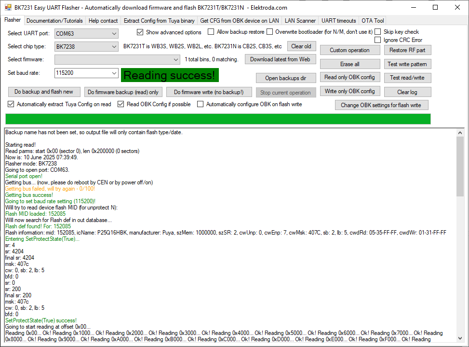Viewport: 469px width, 347px height.
Task: Maximize the flasher window
Action: [x=436, y=8]
